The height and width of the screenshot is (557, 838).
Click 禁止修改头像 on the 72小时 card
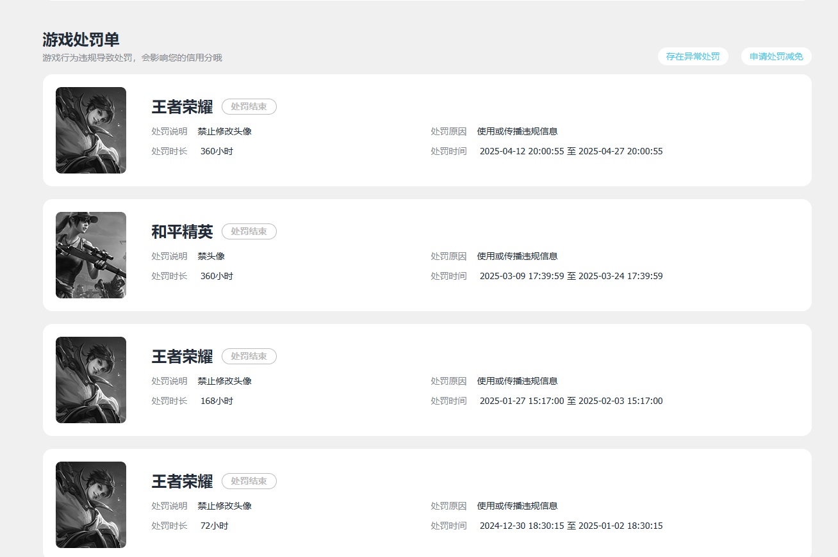coord(225,506)
